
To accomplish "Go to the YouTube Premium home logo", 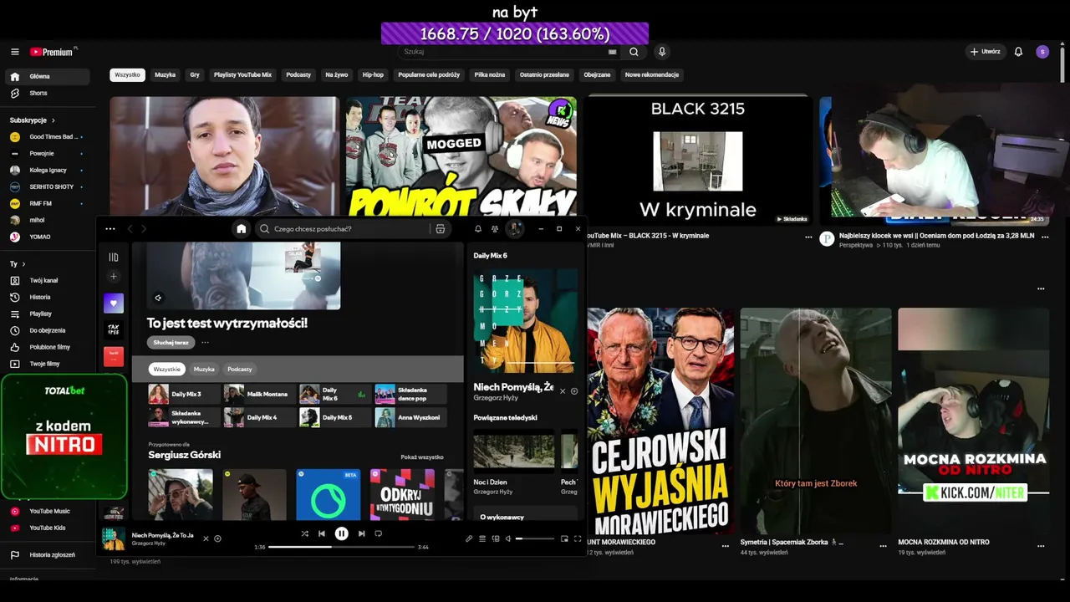I will pos(53,52).
